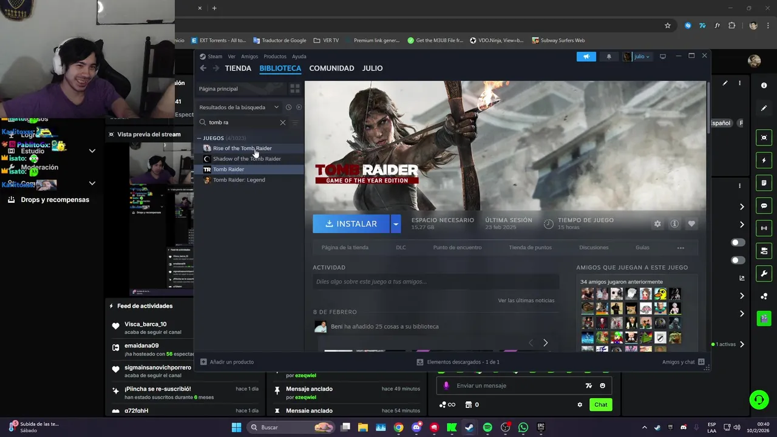Click the BIBLIOTECA tab

pos(280,69)
